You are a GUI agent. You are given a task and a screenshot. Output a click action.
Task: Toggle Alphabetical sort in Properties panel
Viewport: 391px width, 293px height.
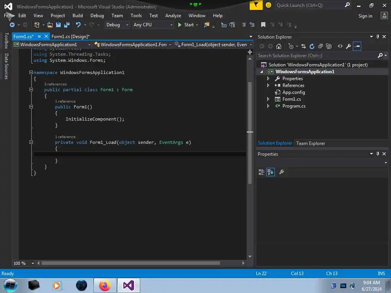point(270,172)
